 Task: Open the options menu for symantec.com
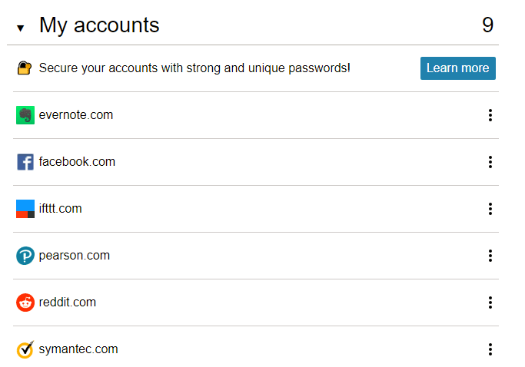[490, 349]
